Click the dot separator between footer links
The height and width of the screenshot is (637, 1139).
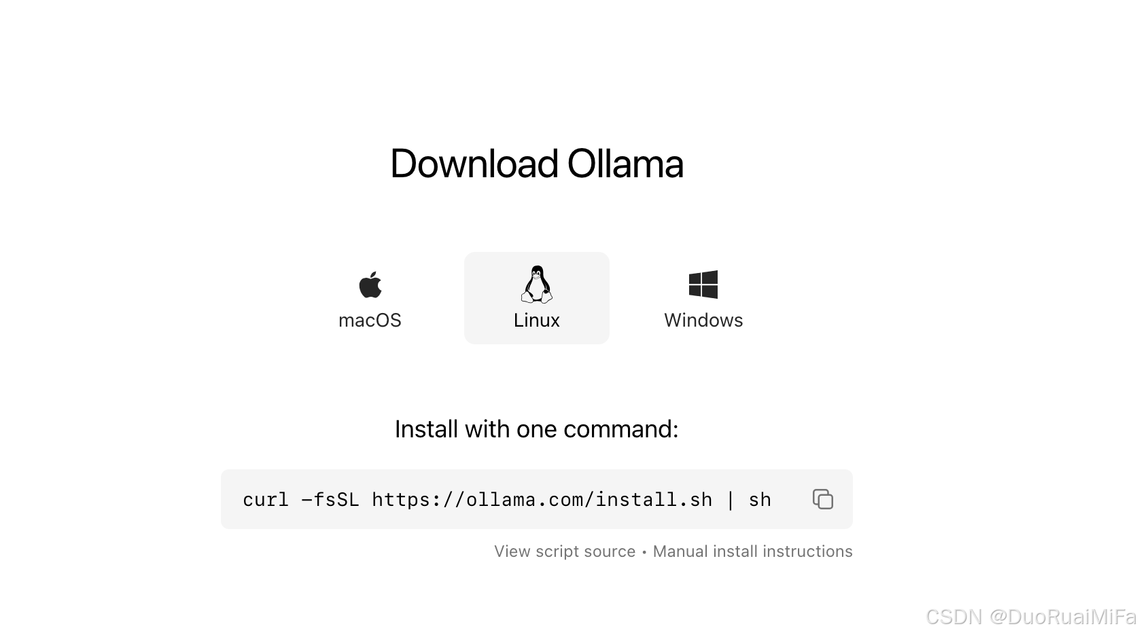[x=644, y=552]
